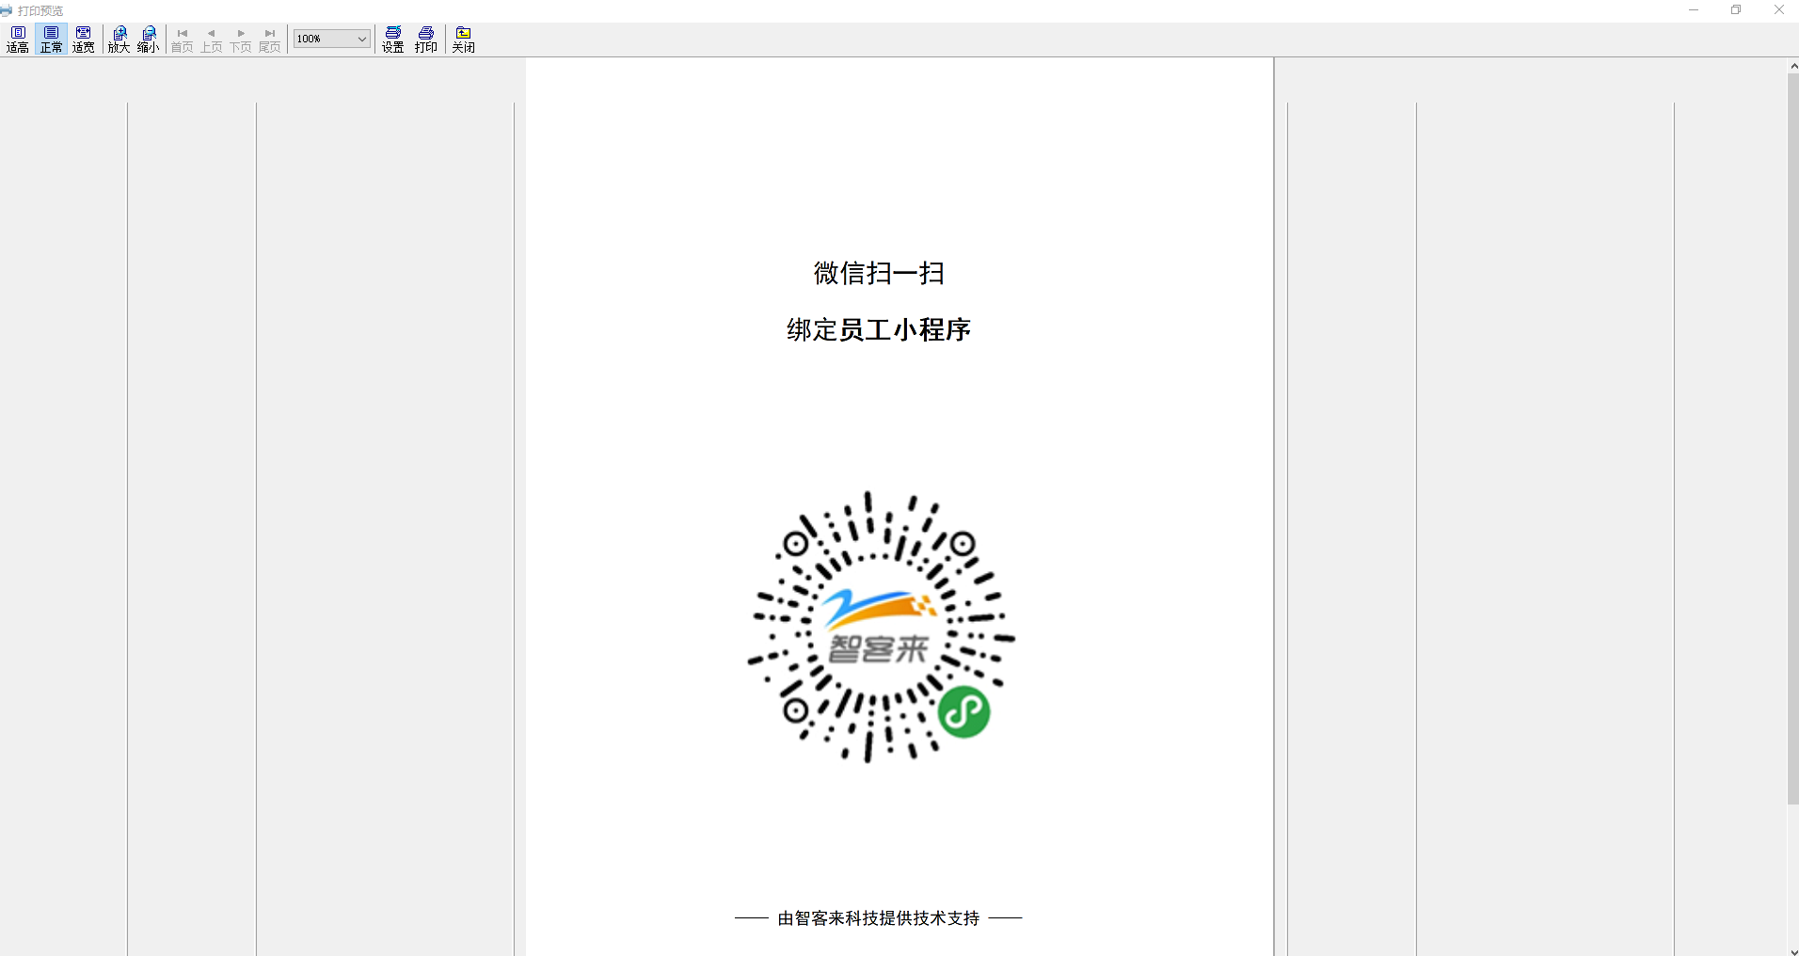
Task: Go to 尾页 last page
Action: (x=270, y=40)
